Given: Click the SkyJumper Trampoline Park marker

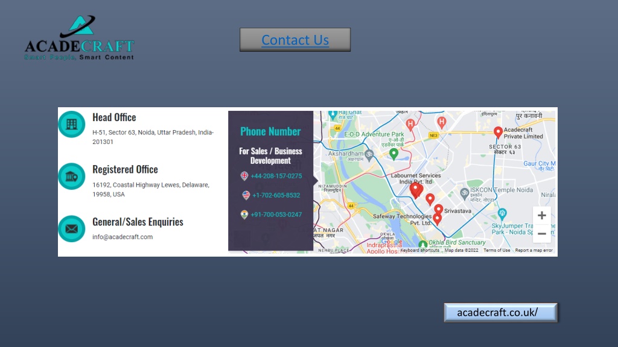Looking at the screenshot, I should click(x=502, y=214).
